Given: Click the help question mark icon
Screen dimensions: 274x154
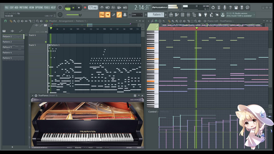Looking at the screenshot, I should click(230, 7).
